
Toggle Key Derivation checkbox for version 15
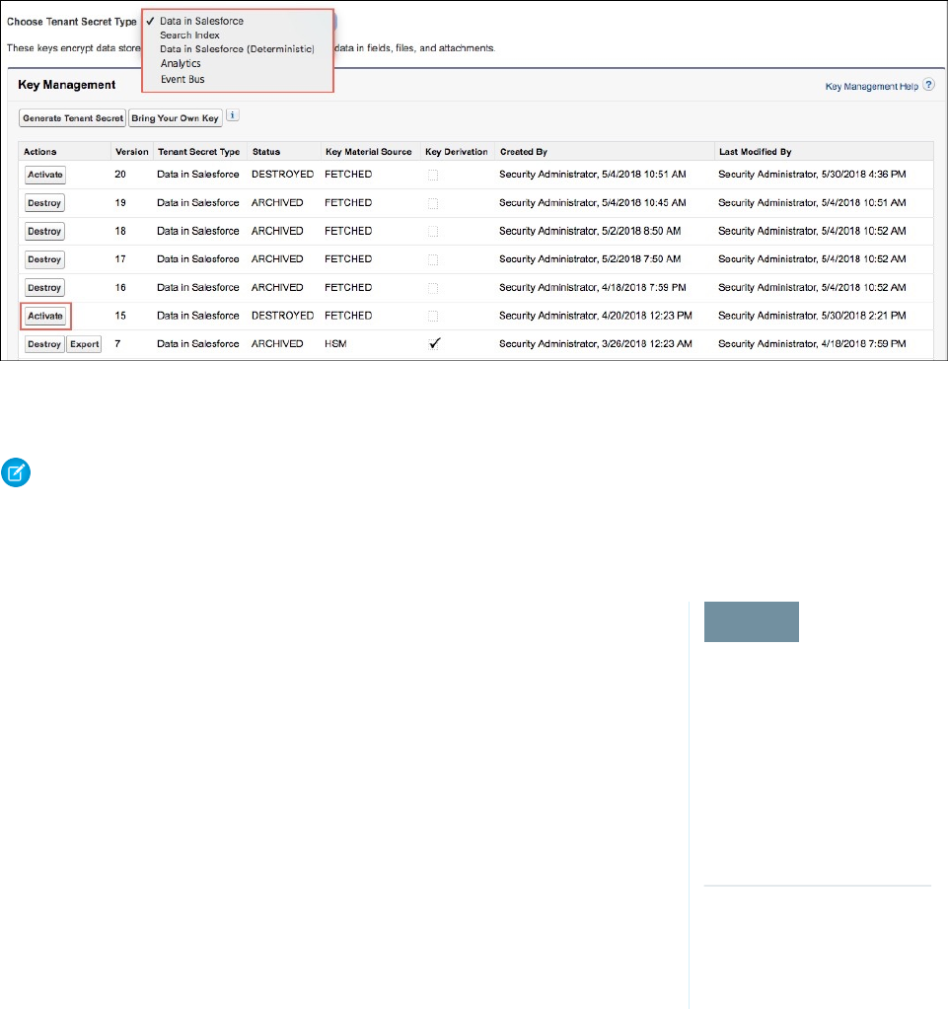pos(433,316)
